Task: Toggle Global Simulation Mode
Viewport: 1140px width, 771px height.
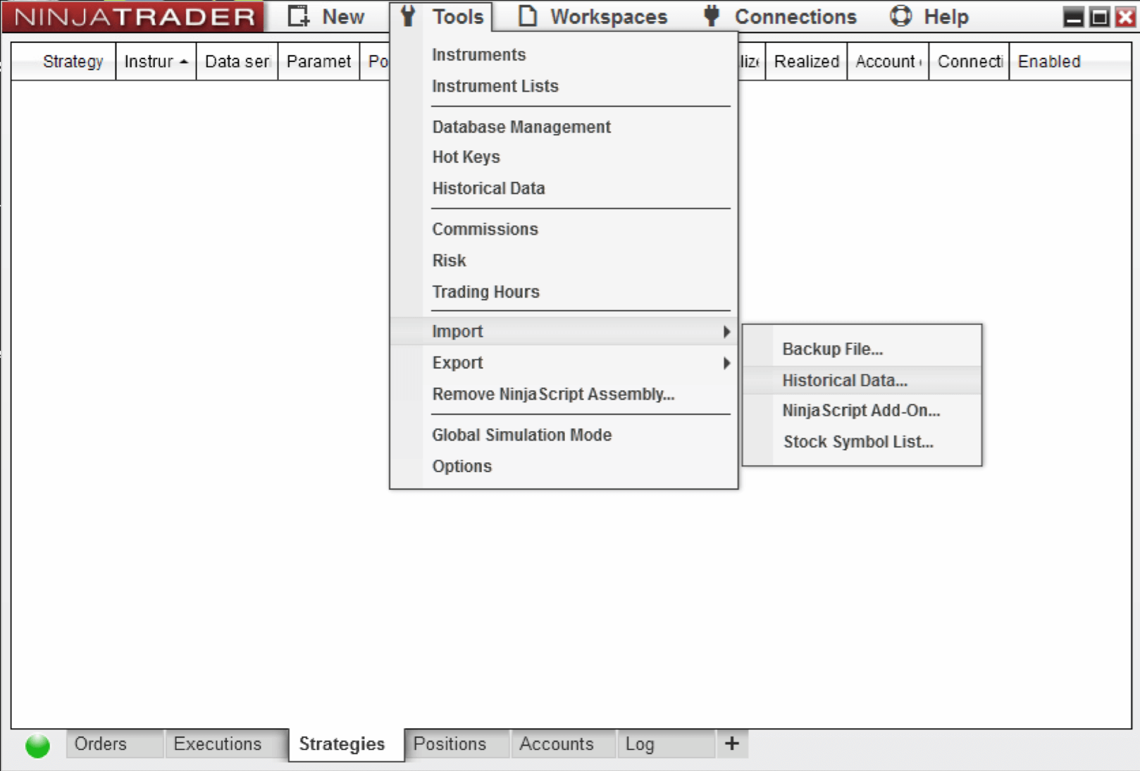Action: [521, 435]
